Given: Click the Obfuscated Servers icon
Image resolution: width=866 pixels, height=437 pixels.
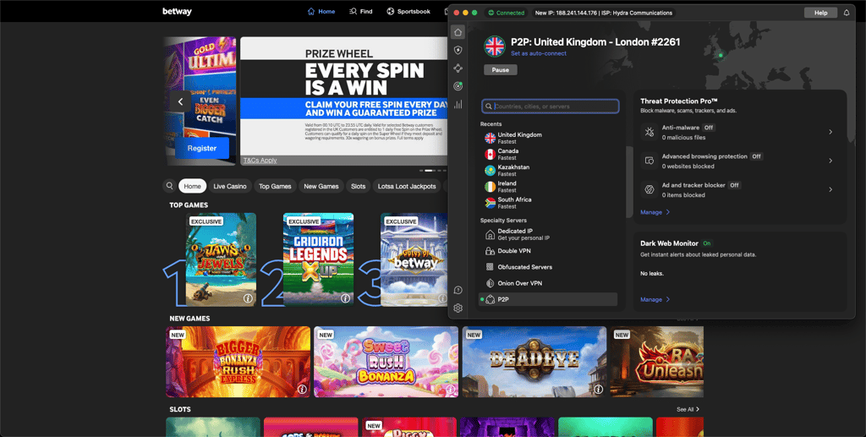Looking at the screenshot, I should click(490, 267).
